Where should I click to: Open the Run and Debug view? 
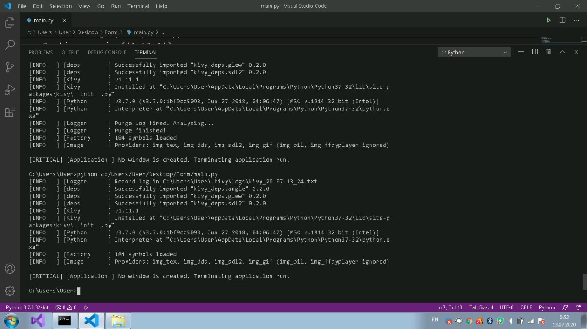click(x=10, y=90)
